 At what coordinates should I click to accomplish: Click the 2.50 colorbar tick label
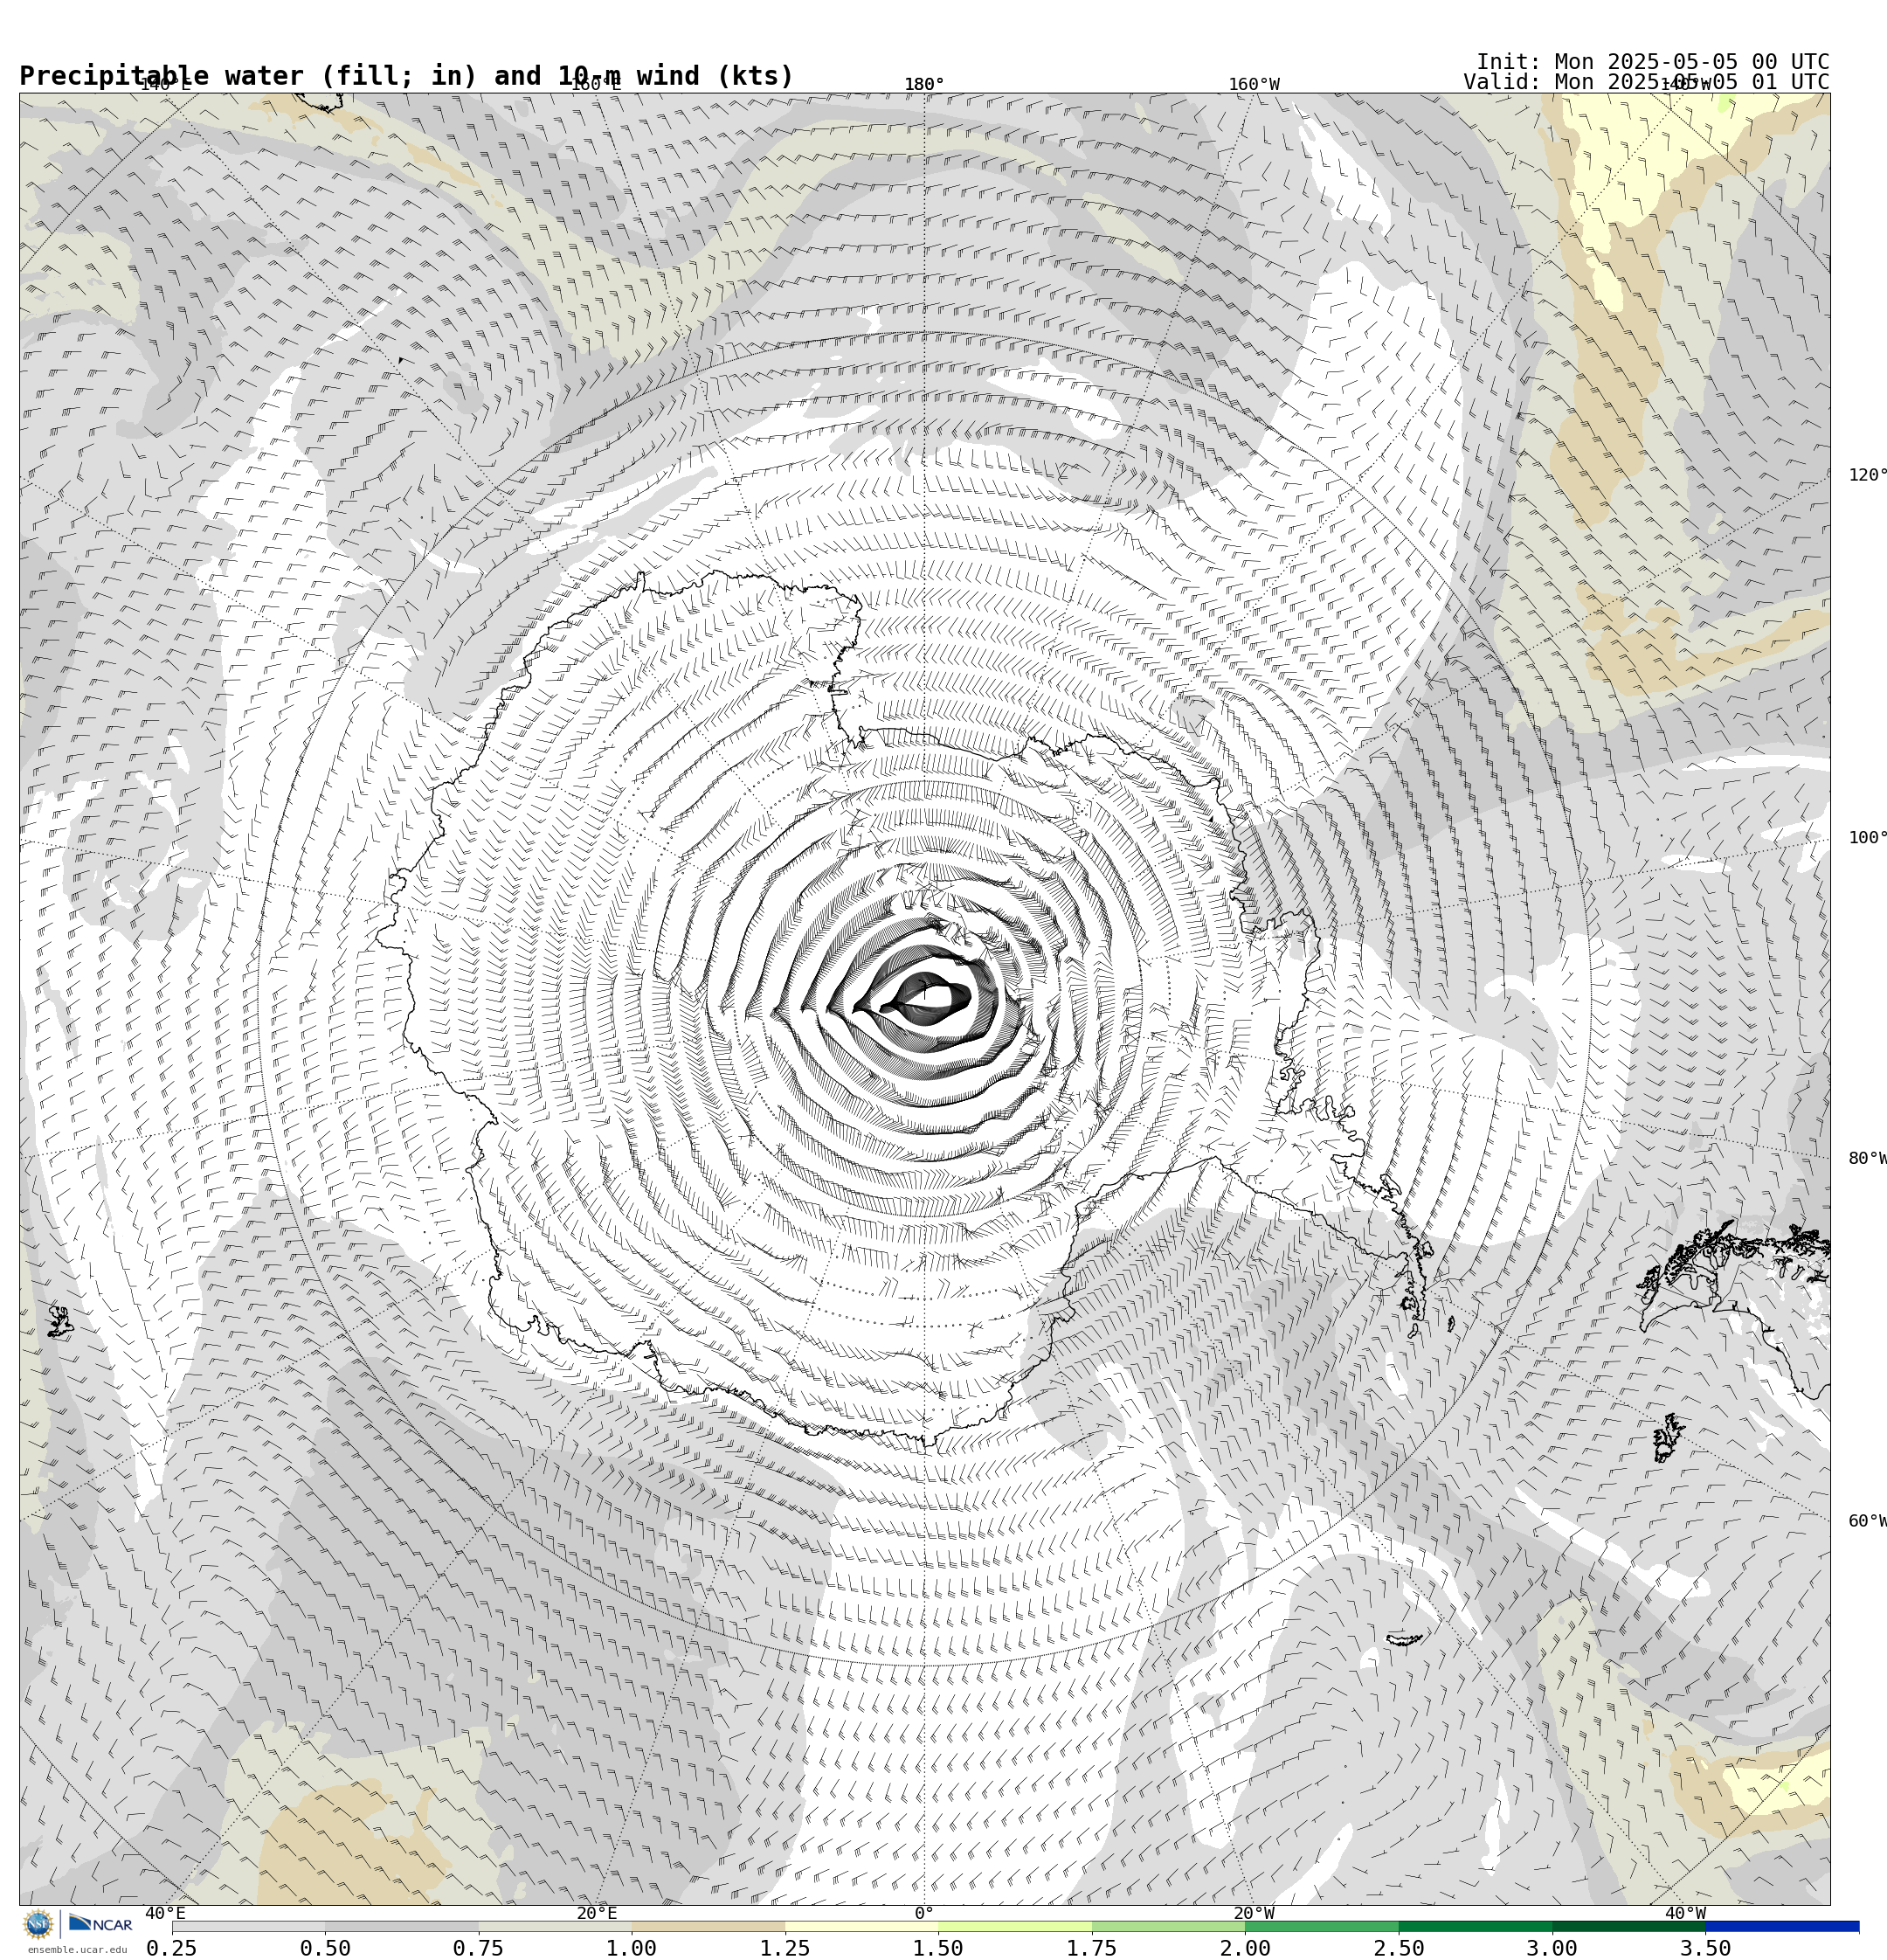[1399, 1948]
